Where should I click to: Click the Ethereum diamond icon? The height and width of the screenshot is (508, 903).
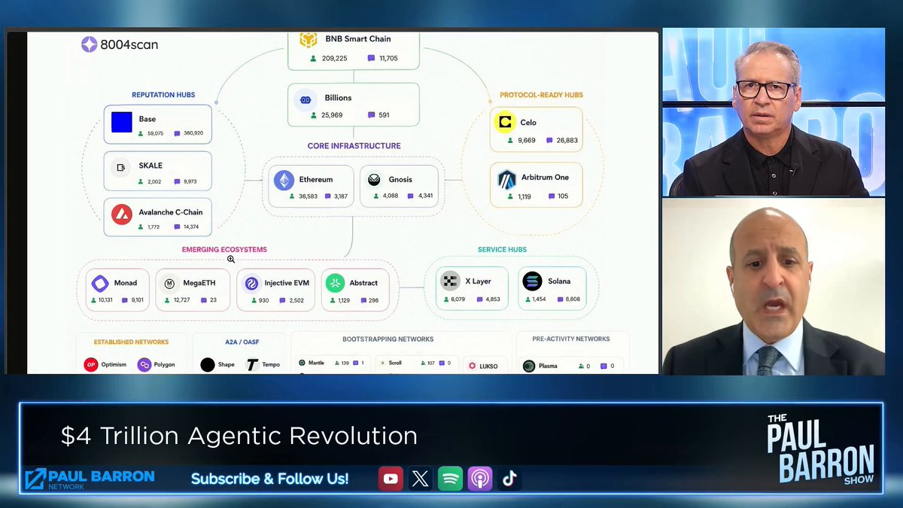[x=284, y=180]
